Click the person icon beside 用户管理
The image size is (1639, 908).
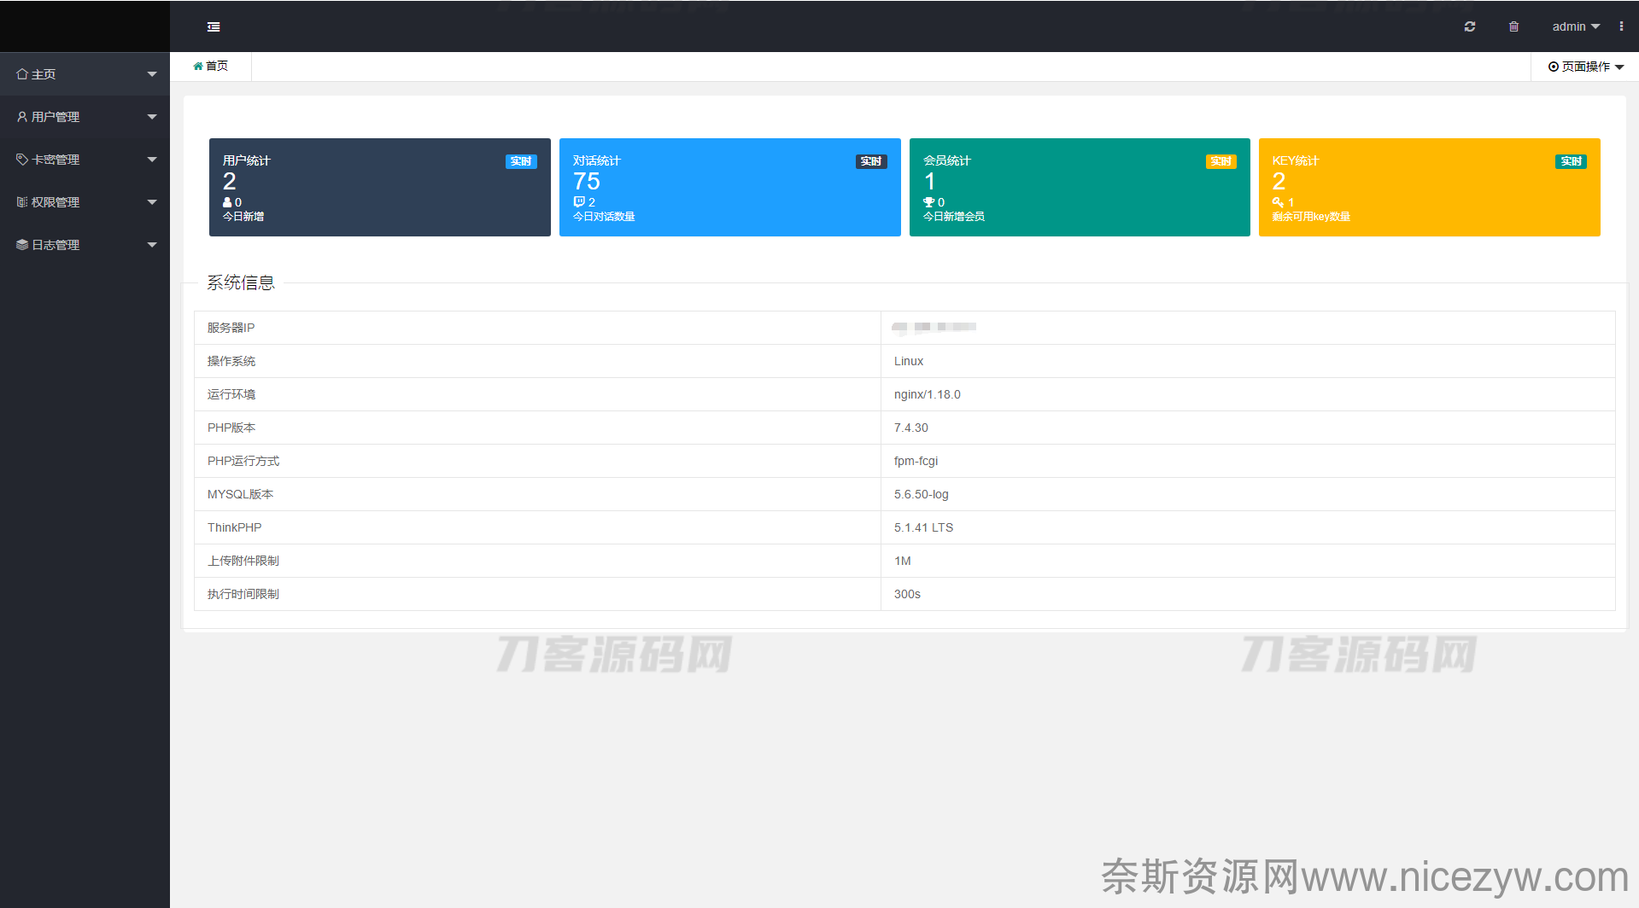[22, 117]
